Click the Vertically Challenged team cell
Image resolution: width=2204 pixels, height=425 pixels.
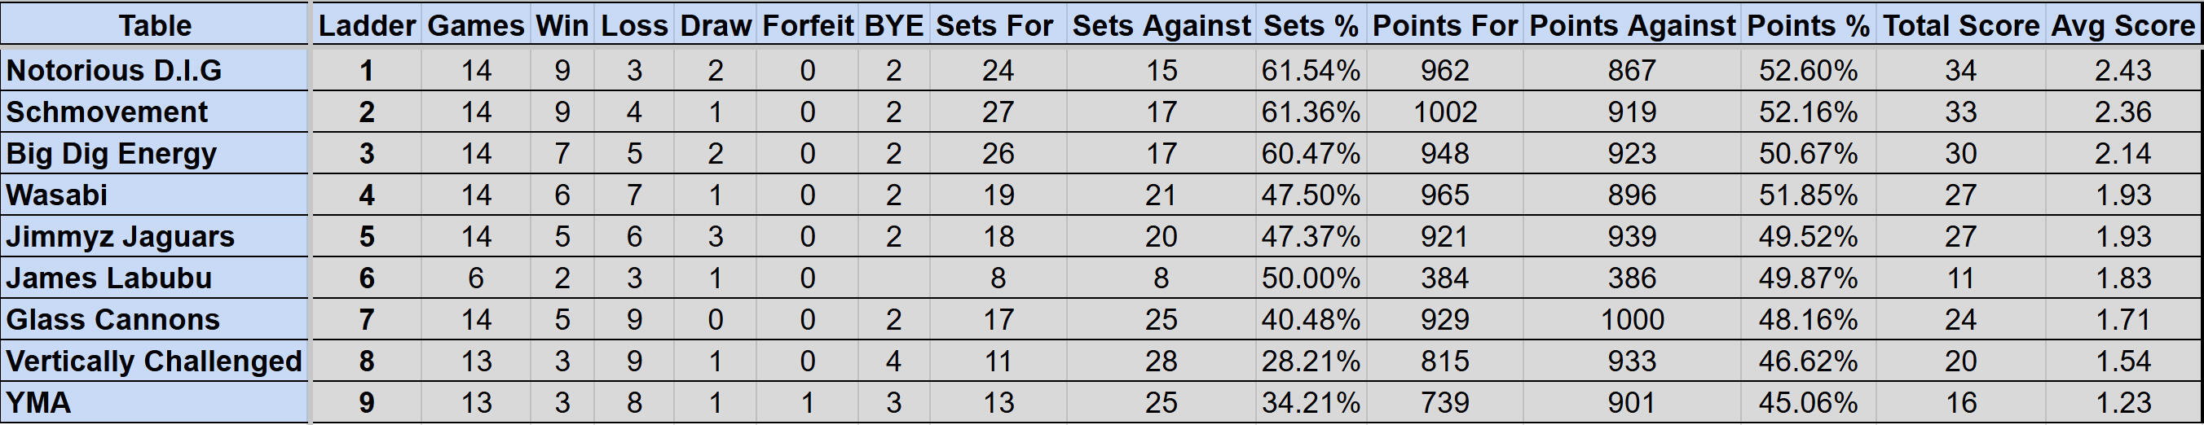tap(154, 361)
